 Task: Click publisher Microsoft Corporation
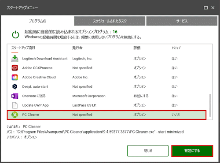(x=89, y=96)
